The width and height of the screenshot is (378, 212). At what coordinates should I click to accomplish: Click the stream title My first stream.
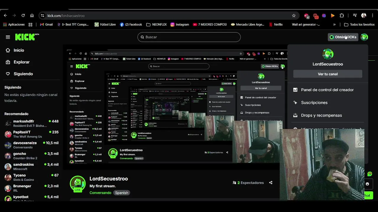103,186
